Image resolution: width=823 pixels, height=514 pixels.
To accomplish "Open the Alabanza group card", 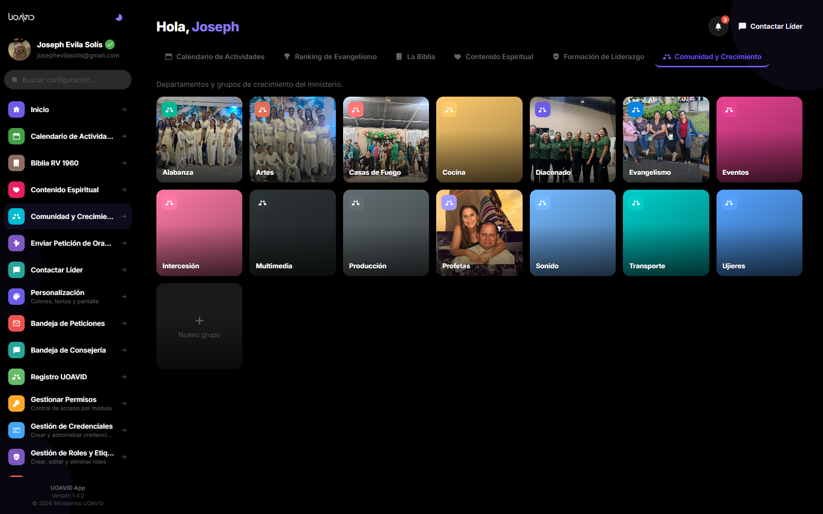I will pyautogui.click(x=199, y=139).
